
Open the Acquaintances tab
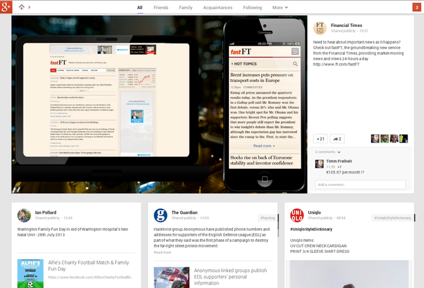218,8
